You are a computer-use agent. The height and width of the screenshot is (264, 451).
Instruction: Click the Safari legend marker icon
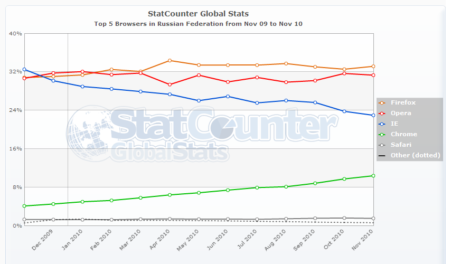(382, 145)
